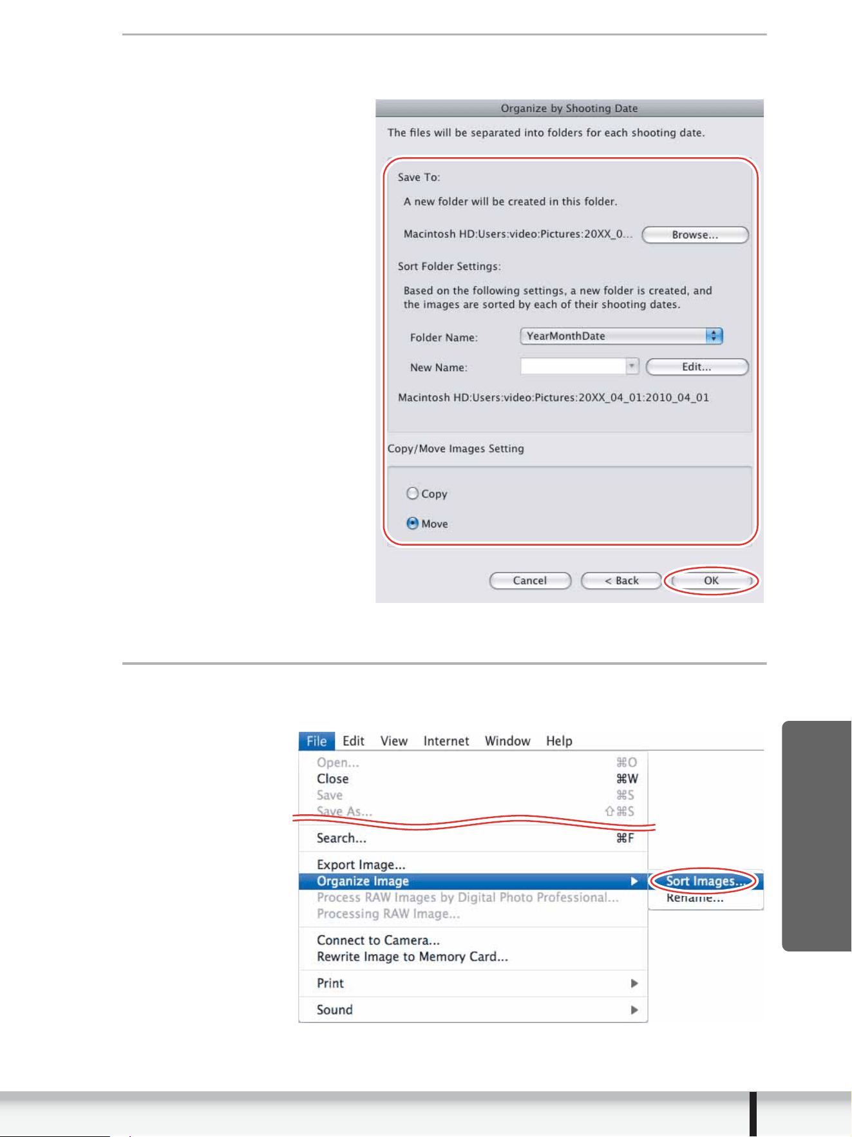Click the Copy/Move Images Setting label
Image resolution: width=852 pixels, height=1137 pixels.
pyautogui.click(x=455, y=448)
